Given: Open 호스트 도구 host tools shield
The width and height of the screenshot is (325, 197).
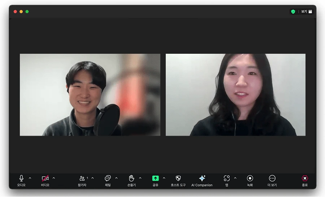Looking at the screenshot, I should point(178,178).
